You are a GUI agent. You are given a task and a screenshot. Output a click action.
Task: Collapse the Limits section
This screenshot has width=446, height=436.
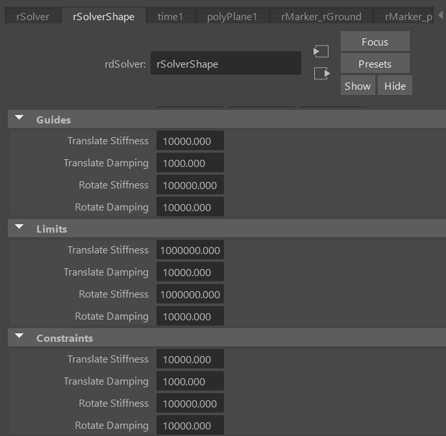point(19,228)
